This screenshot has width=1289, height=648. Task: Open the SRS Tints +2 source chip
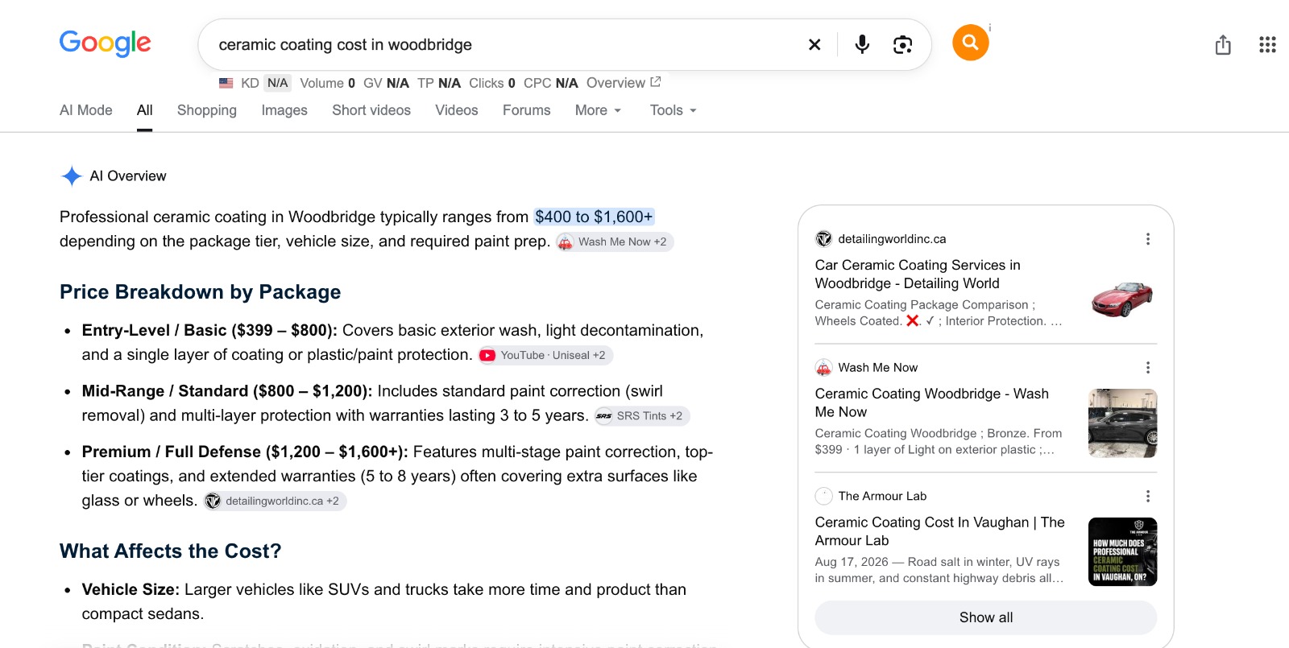click(642, 416)
